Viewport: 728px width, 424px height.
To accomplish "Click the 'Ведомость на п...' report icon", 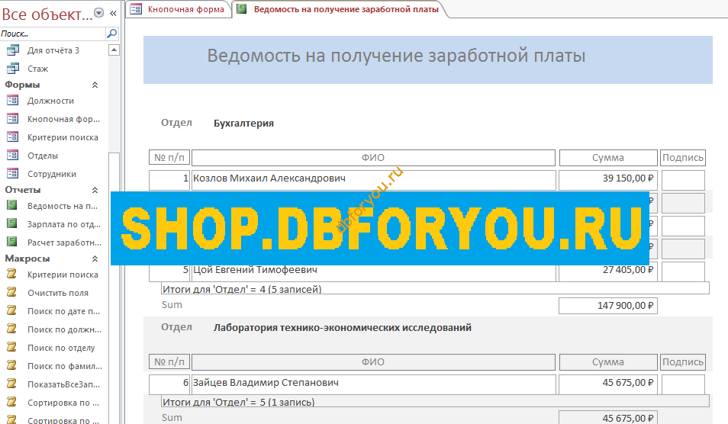I will [12, 205].
